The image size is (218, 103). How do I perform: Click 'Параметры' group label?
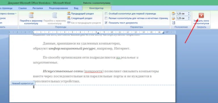click(136, 27)
